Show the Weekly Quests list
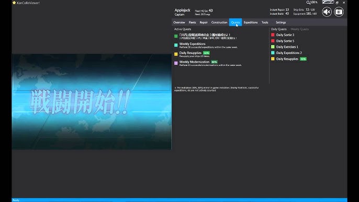 299,29
